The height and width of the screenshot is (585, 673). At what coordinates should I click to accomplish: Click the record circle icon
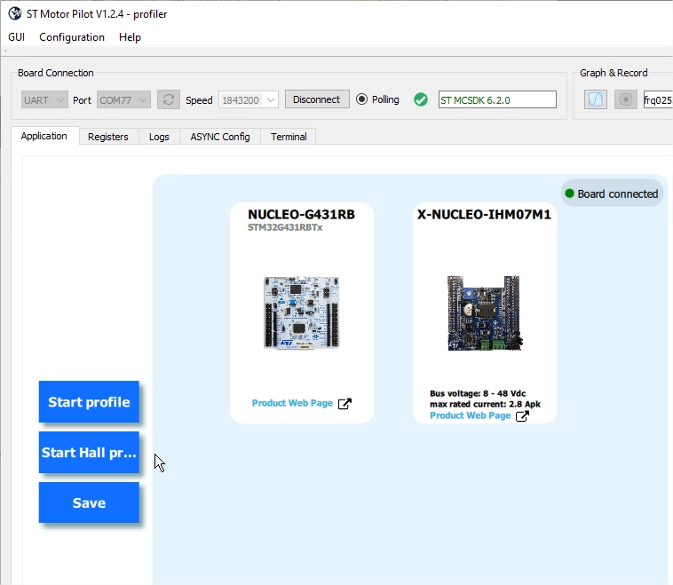coord(625,99)
